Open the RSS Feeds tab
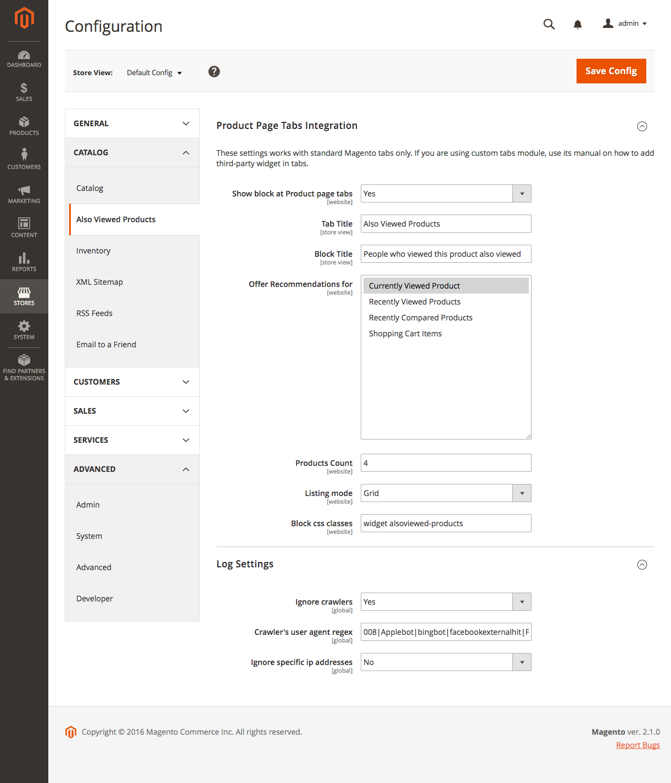This screenshot has width=671, height=783. (x=132, y=313)
